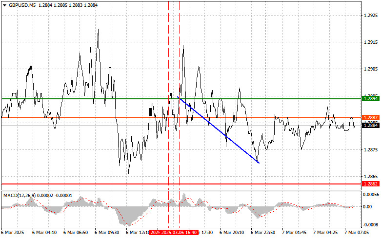Click the 0.00056 MACD scale value
The image size is (381, 238).
[x=371, y=194]
